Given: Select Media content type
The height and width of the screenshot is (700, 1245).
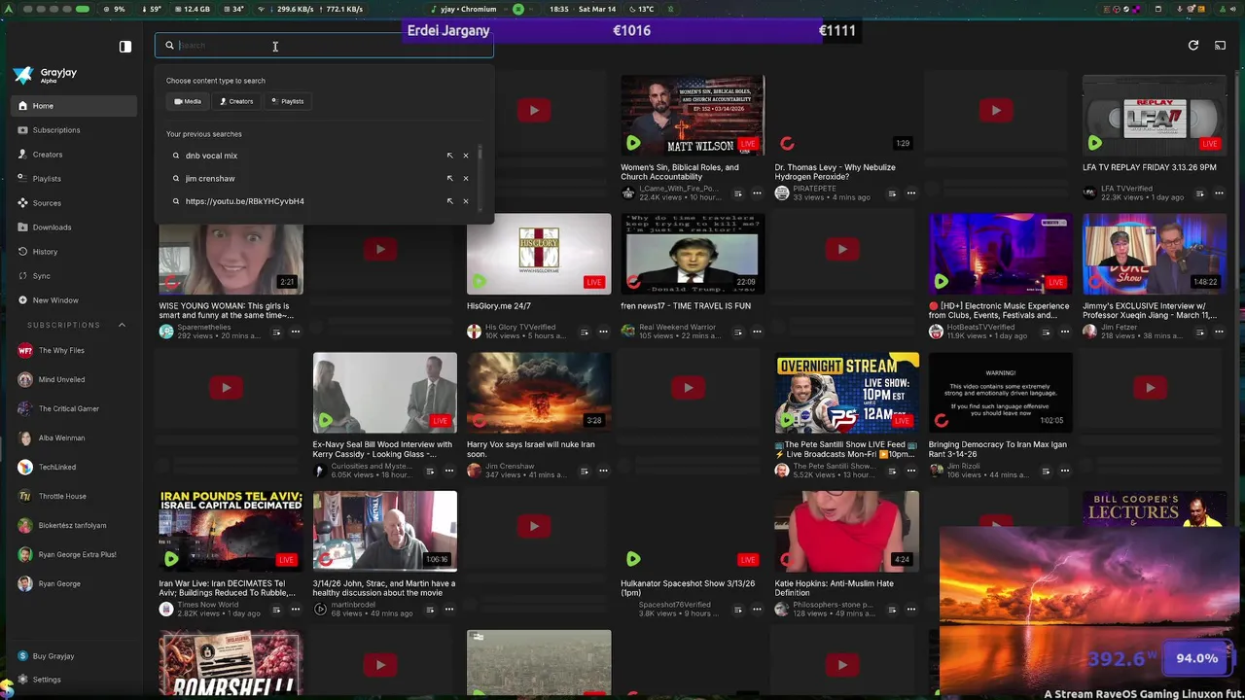Looking at the screenshot, I should (x=188, y=101).
